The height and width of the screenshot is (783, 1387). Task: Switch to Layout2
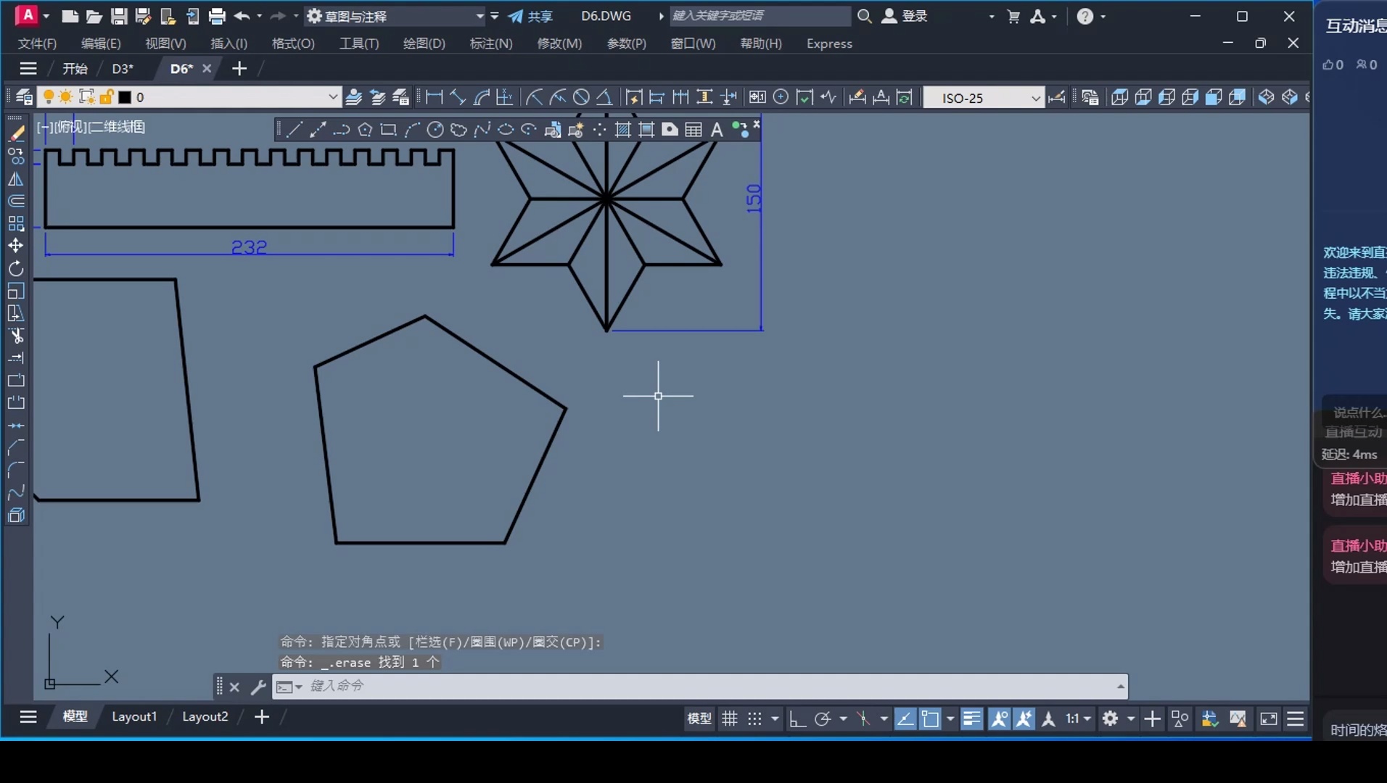click(205, 716)
